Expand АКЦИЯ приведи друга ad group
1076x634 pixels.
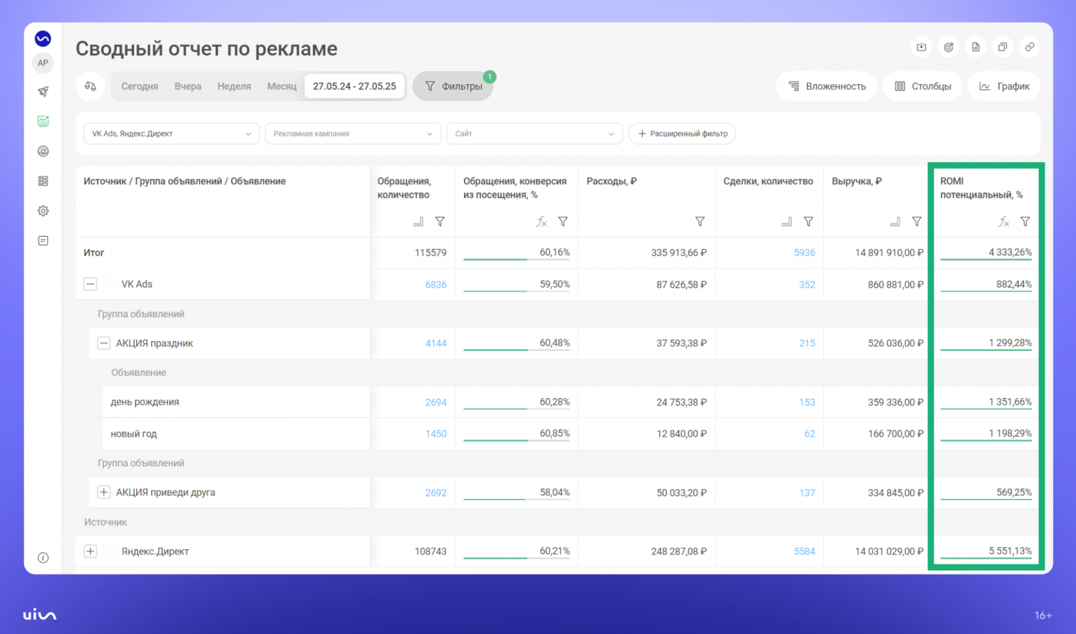click(x=104, y=492)
